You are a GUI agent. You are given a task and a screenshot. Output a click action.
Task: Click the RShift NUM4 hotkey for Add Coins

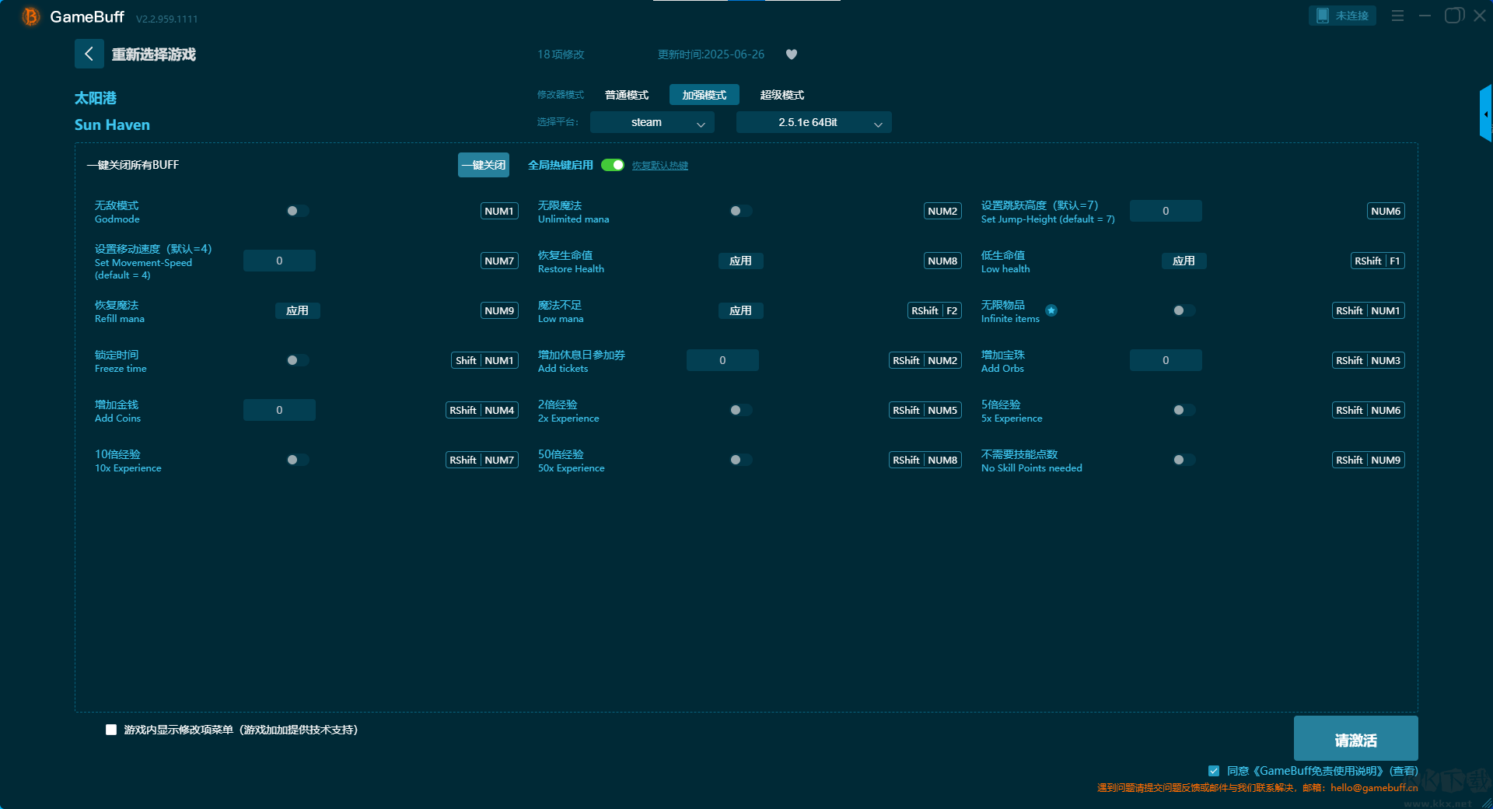tap(482, 410)
